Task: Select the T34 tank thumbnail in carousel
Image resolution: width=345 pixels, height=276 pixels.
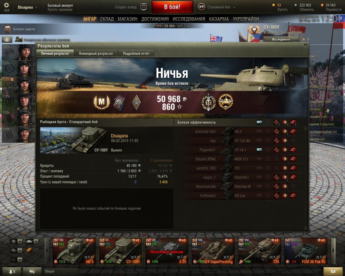Action: click(x=260, y=251)
